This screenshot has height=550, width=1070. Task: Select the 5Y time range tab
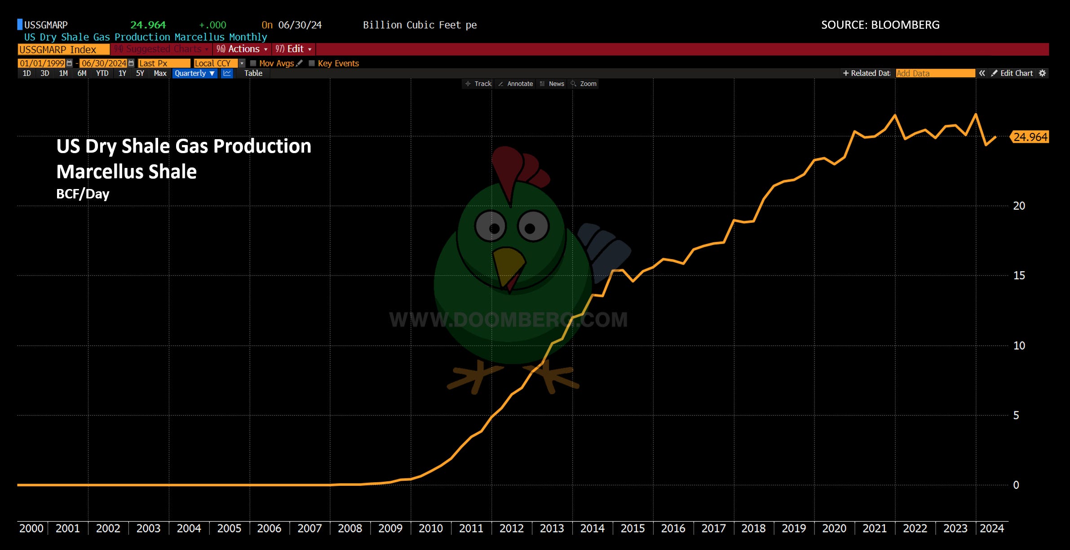pos(140,73)
